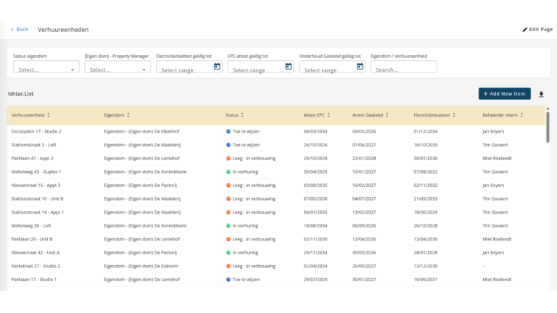Select the Molenweg 43 - Duplex 1 row

(36, 172)
